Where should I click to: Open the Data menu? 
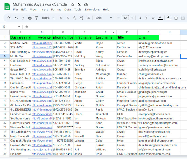[67, 10]
